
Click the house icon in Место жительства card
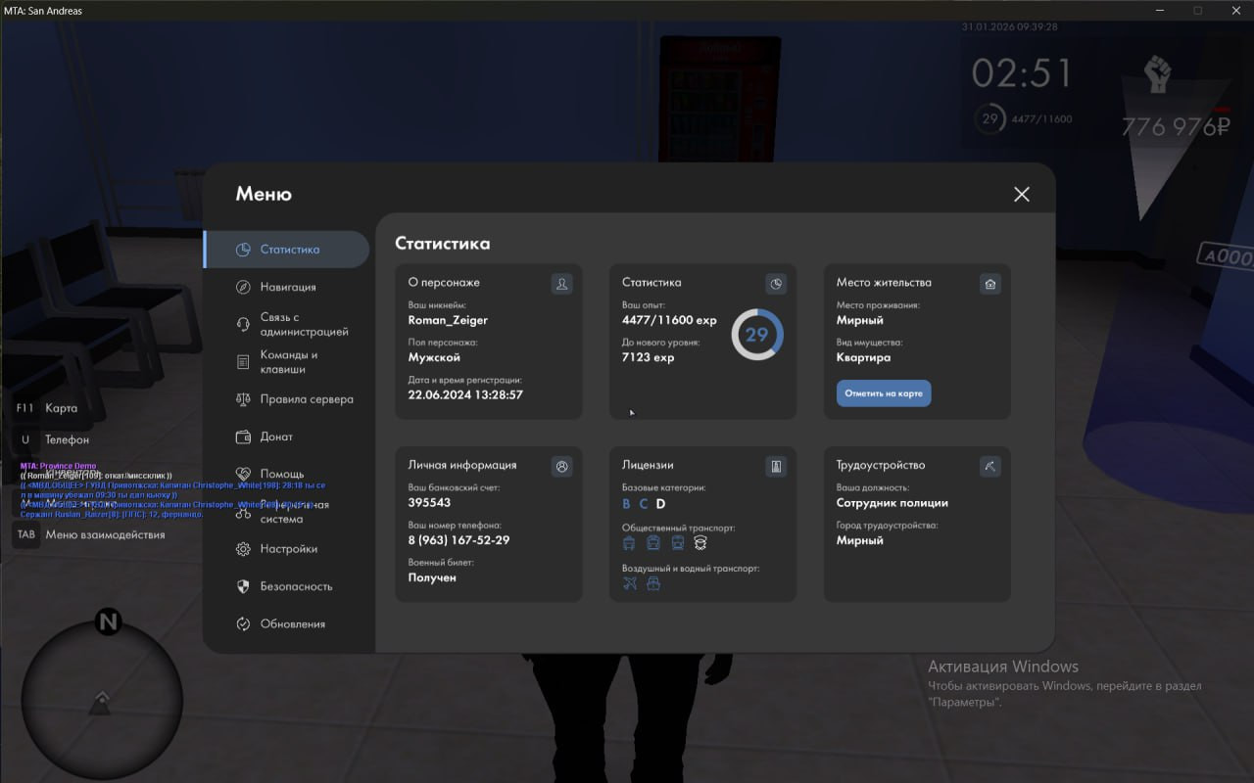pyautogui.click(x=990, y=284)
